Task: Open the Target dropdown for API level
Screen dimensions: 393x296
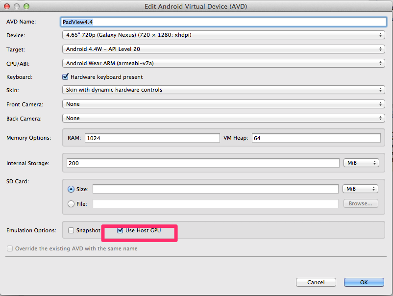Action: (223, 49)
